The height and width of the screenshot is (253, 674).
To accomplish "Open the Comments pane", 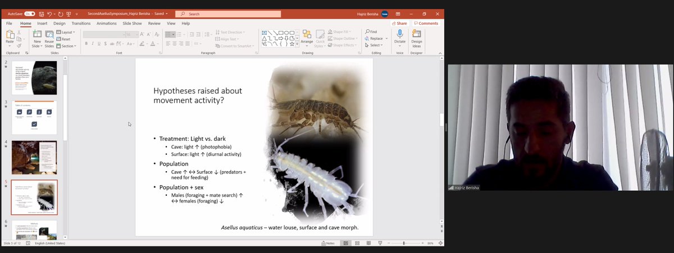I will (426, 24).
